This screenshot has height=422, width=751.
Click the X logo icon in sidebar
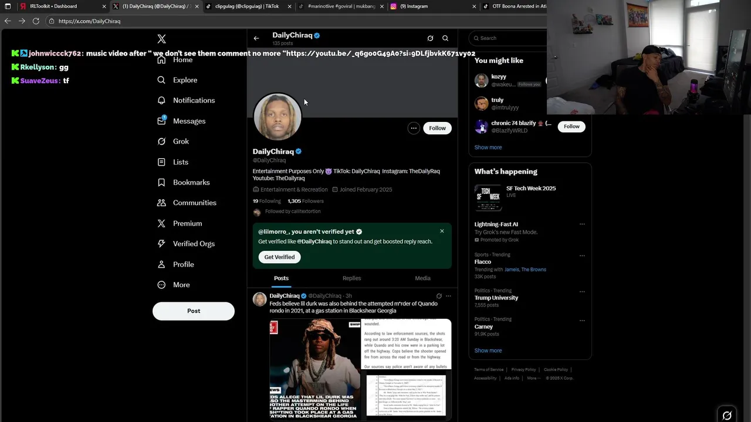click(162, 39)
